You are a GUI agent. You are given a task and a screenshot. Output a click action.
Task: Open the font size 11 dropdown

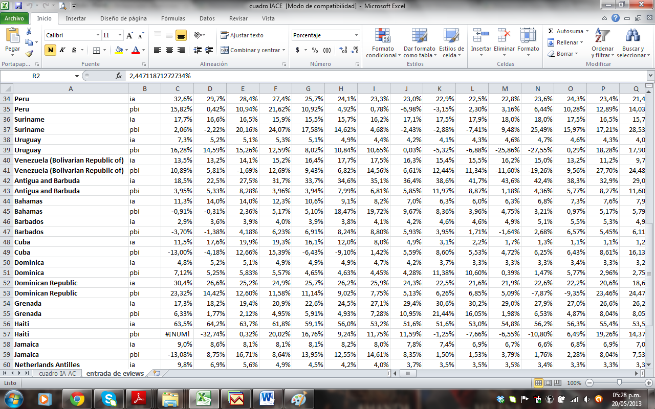pyautogui.click(x=120, y=35)
